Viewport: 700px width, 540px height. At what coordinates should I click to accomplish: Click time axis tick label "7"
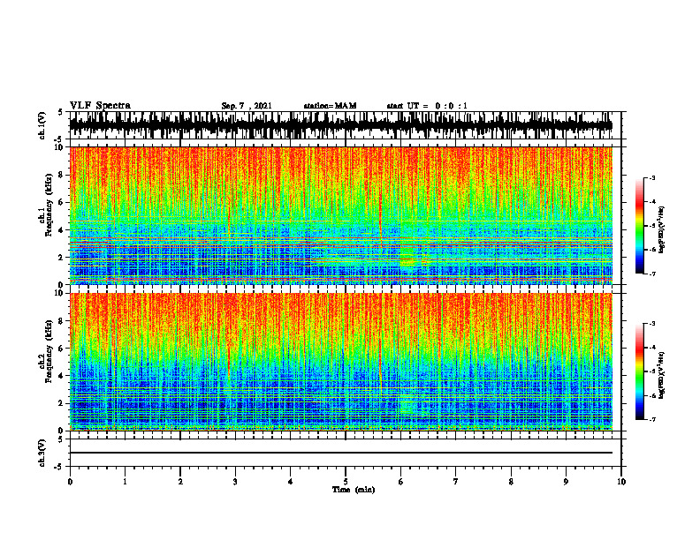point(456,482)
